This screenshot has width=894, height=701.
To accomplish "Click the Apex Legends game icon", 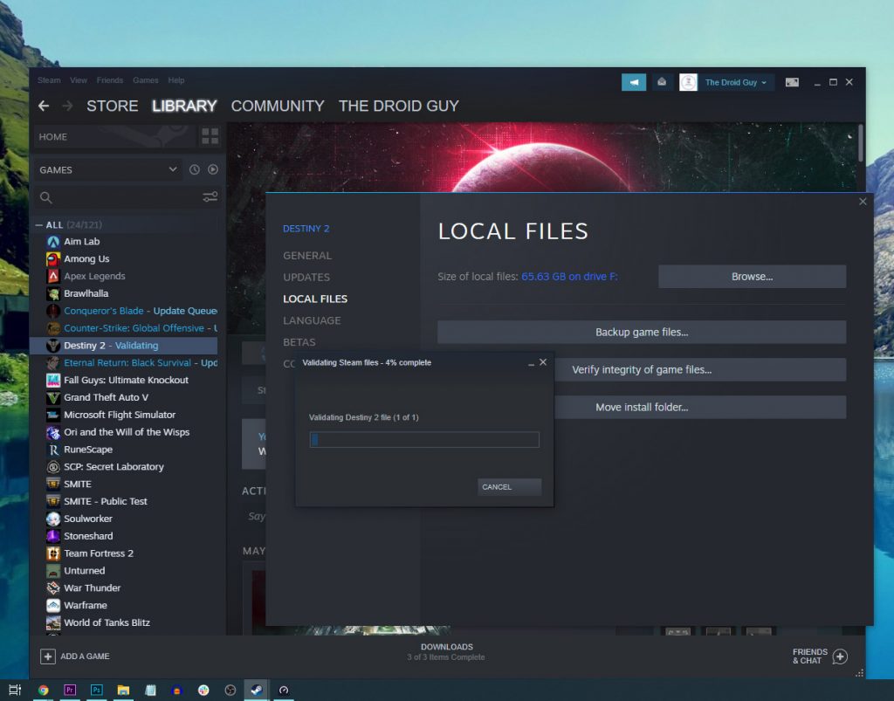I will click(x=53, y=277).
